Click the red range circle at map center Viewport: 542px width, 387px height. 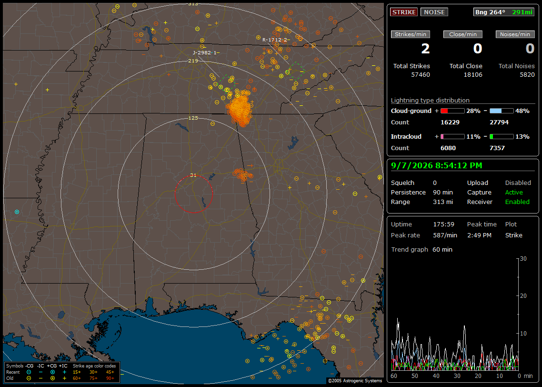(x=193, y=194)
